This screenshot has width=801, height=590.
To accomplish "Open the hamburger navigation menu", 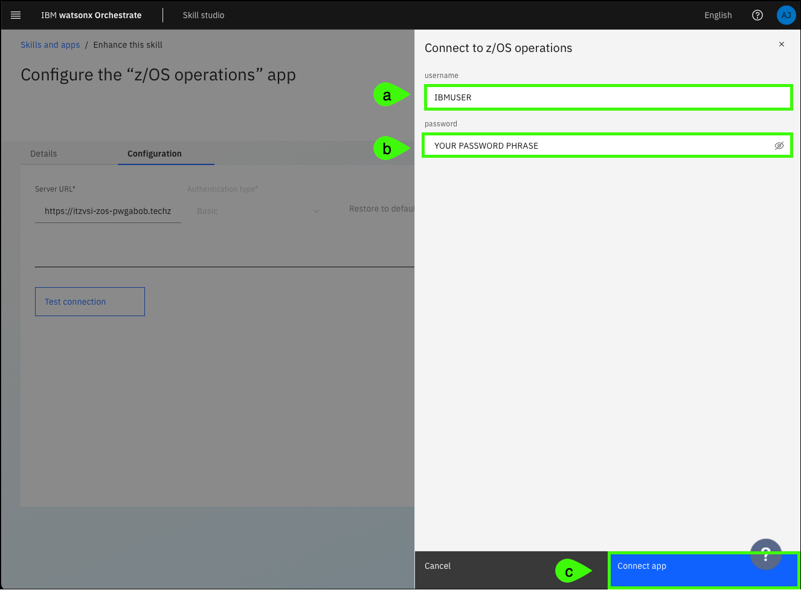I will click(x=16, y=15).
